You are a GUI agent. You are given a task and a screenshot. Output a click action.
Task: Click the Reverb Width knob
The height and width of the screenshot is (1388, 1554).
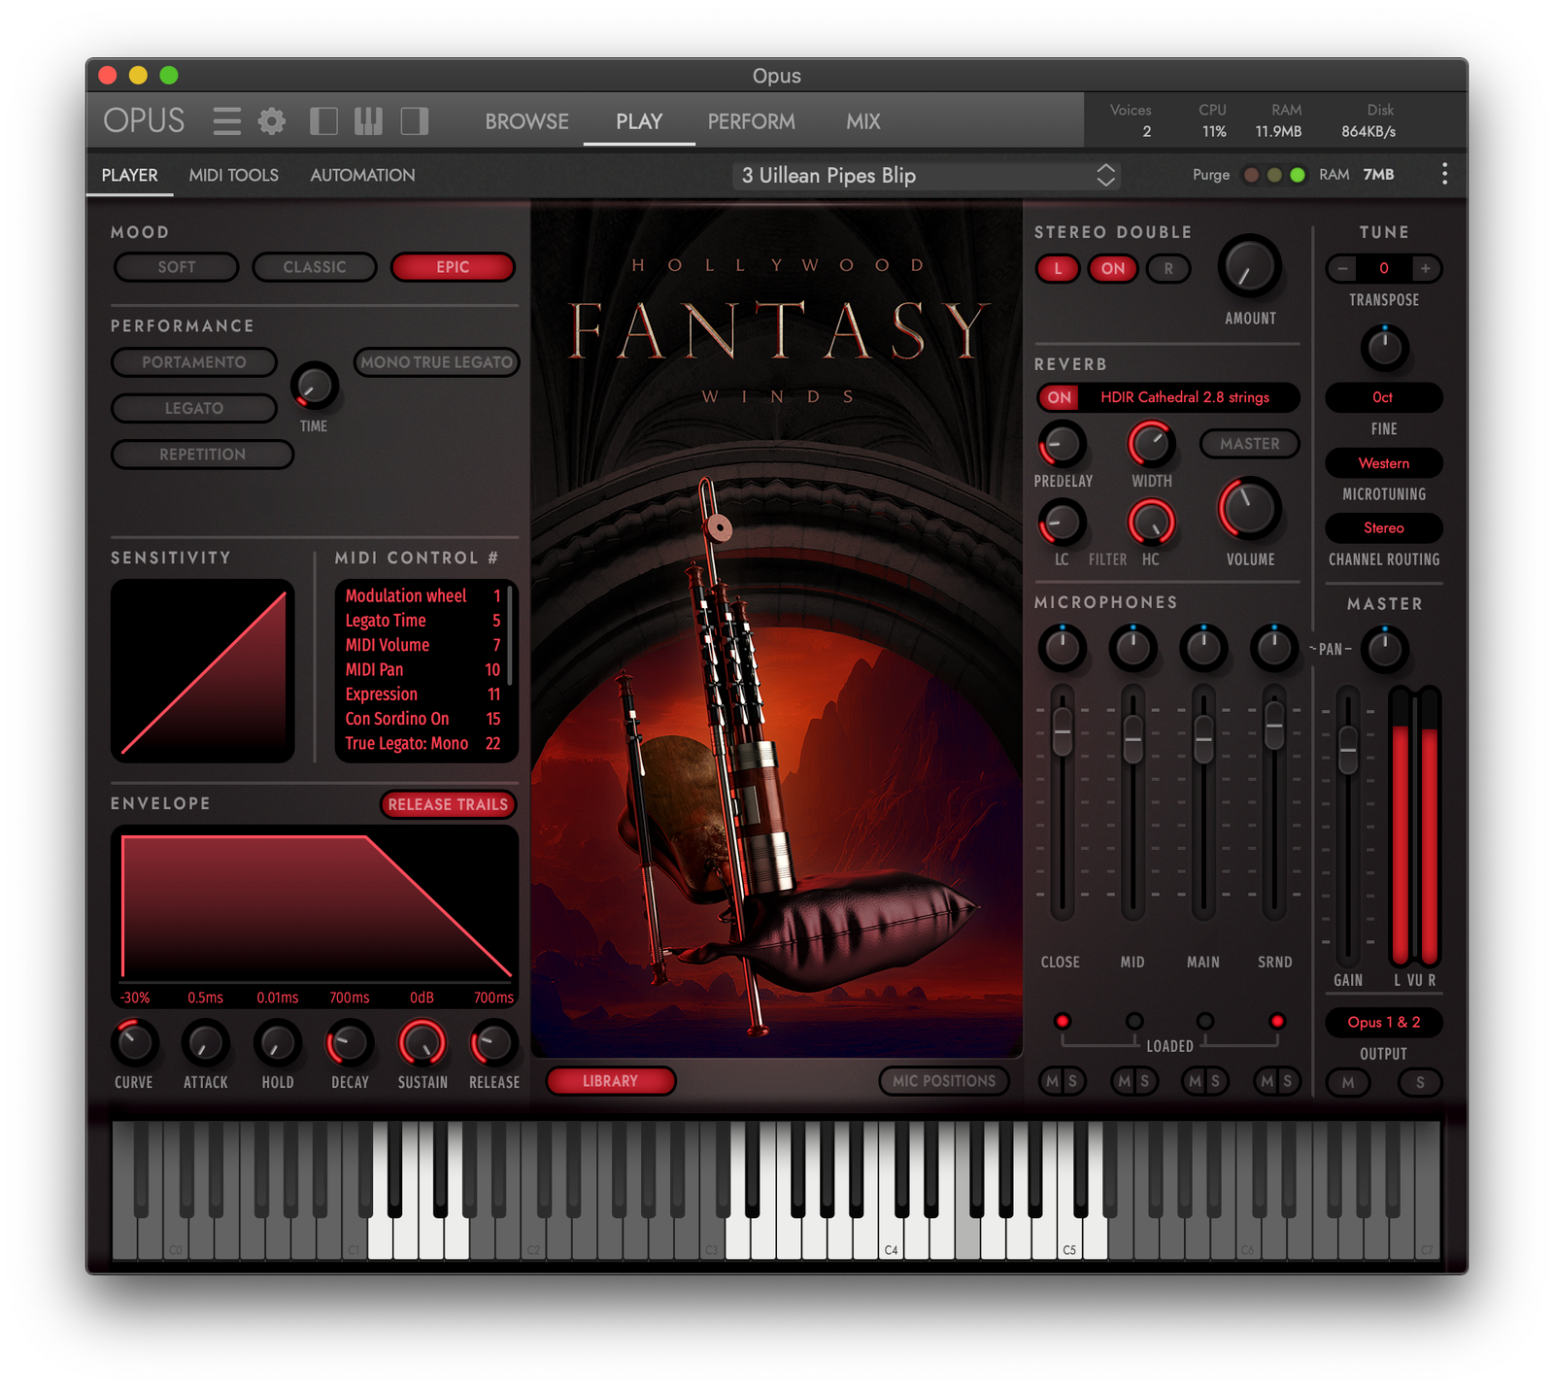[x=1151, y=444]
